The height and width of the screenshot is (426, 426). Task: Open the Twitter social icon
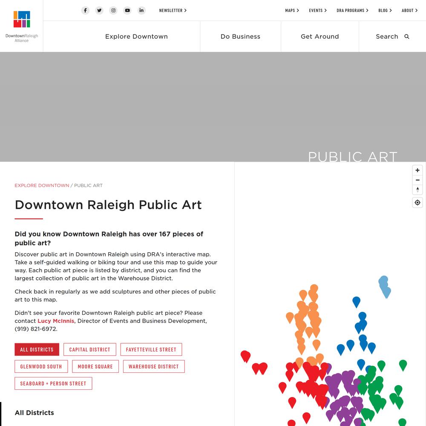click(x=99, y=10)
